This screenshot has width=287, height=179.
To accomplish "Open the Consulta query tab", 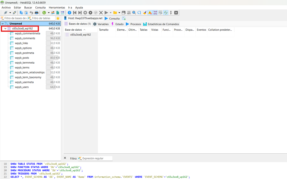I will (x=112, y=18).
